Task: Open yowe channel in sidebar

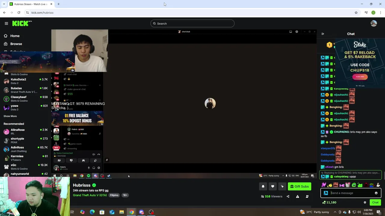Action: click(26, 107)
